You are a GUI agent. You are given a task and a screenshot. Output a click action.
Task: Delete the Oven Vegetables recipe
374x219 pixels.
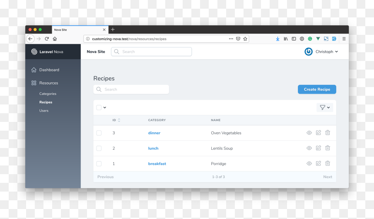click(328, 132)
